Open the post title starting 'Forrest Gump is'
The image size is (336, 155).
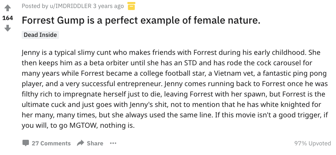tap(141, 20)
